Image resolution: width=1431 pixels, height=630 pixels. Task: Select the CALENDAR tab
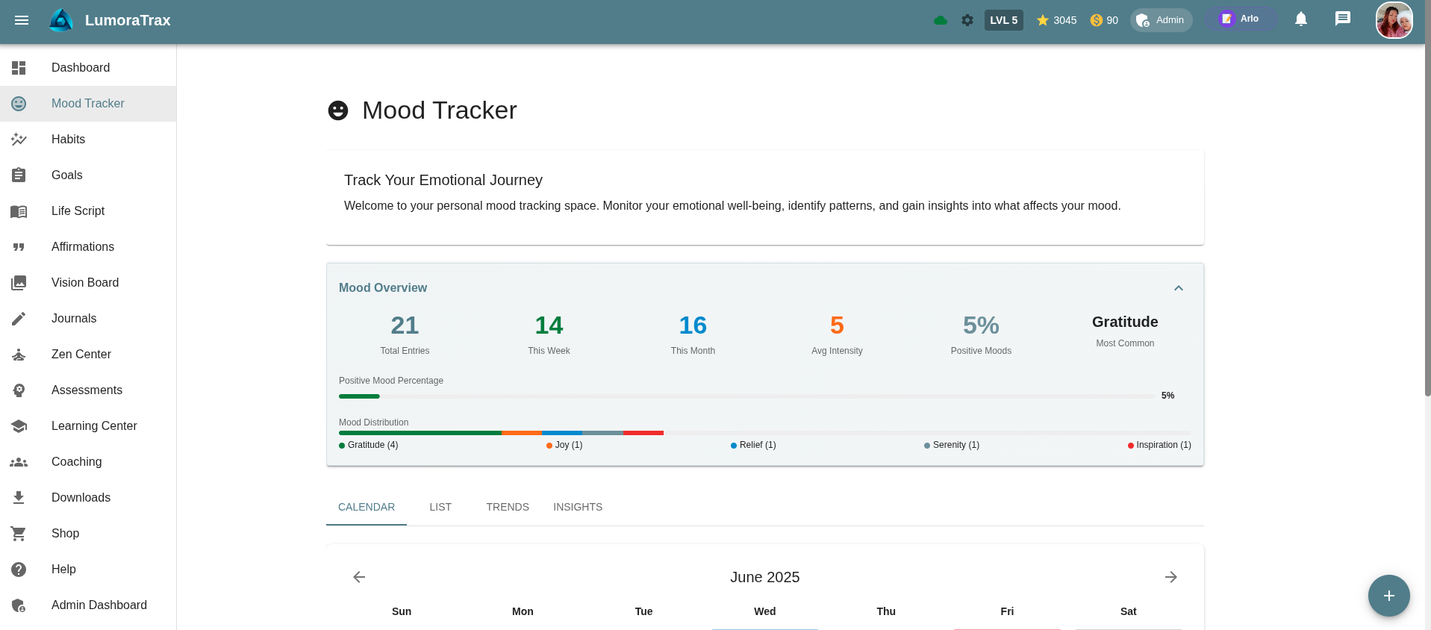pyautogui.click(x=367, y=508)
